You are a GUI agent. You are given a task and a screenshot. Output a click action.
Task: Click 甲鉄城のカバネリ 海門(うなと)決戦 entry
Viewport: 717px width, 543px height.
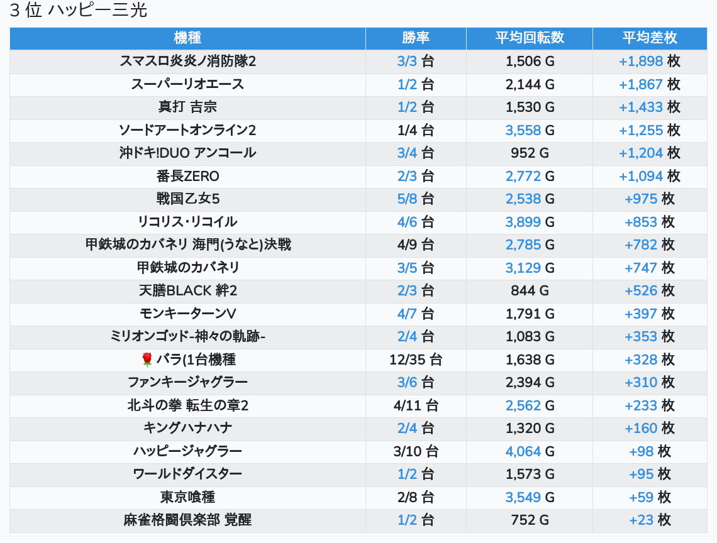[188, 244]
